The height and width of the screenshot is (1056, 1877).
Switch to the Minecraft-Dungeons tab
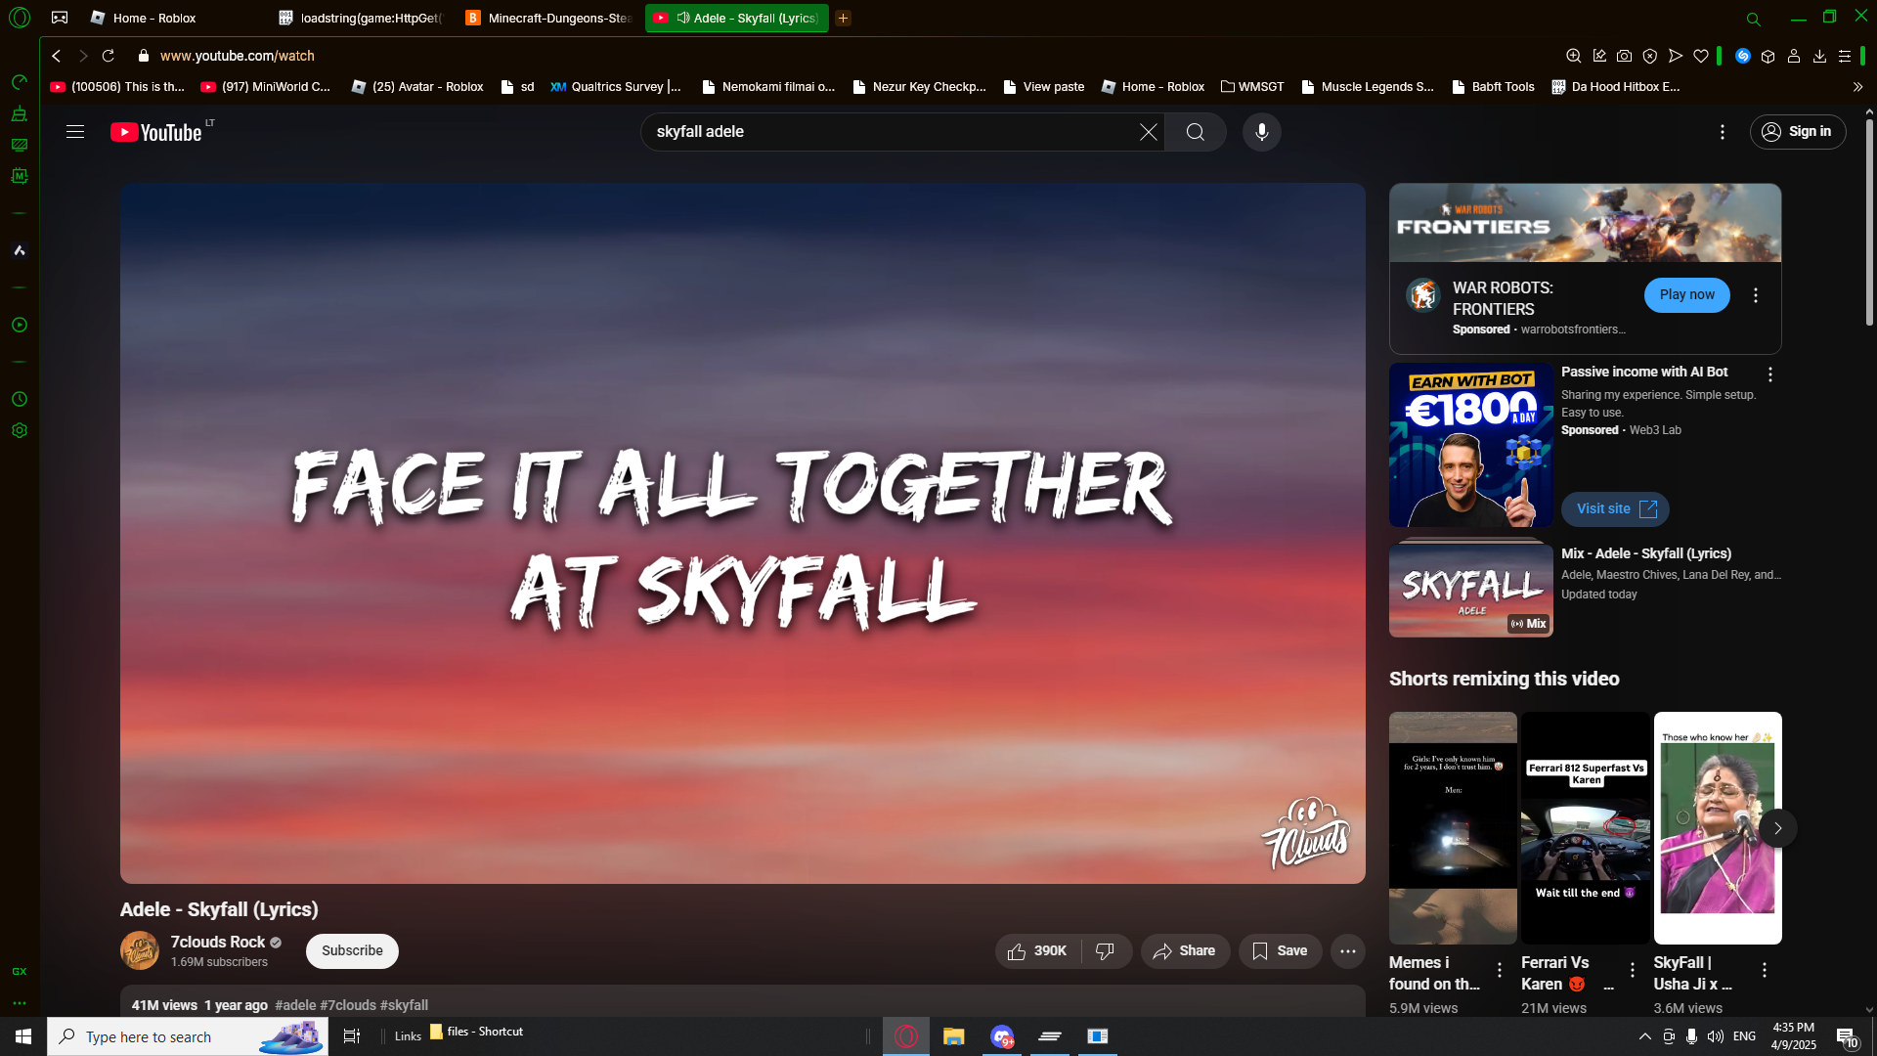tap(549, 18)
